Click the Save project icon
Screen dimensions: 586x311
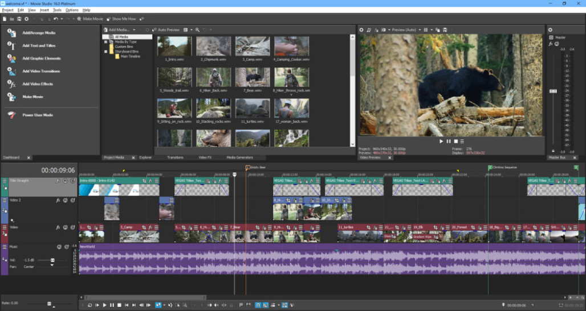coord(19,19)
